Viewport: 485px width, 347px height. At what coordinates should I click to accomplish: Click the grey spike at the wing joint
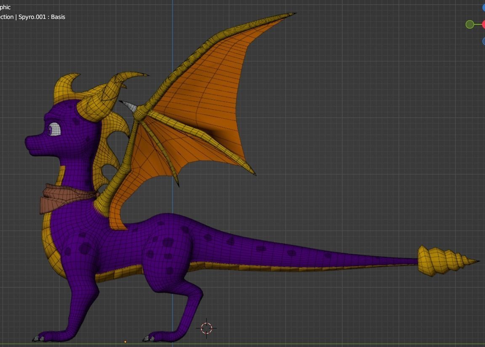(128, 106)
